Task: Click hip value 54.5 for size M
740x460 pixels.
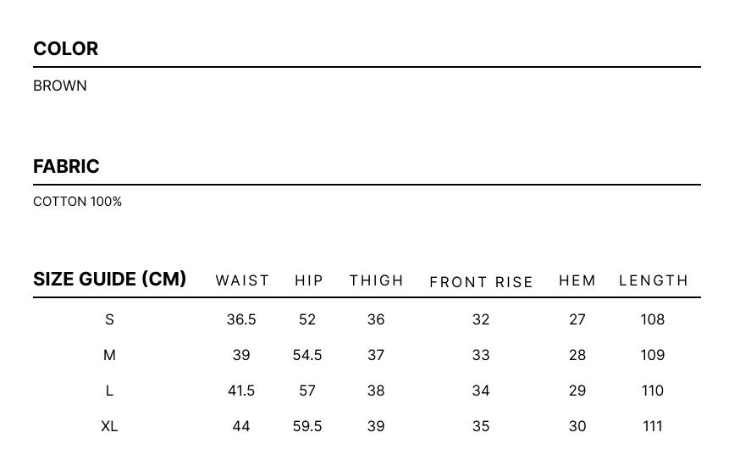Action: tap(307, 355)
